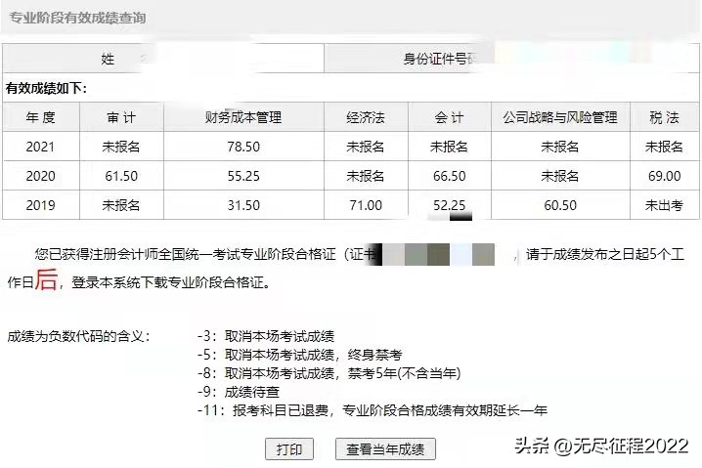Click the 61.50 审计 score for 2020

coord(121,176)
